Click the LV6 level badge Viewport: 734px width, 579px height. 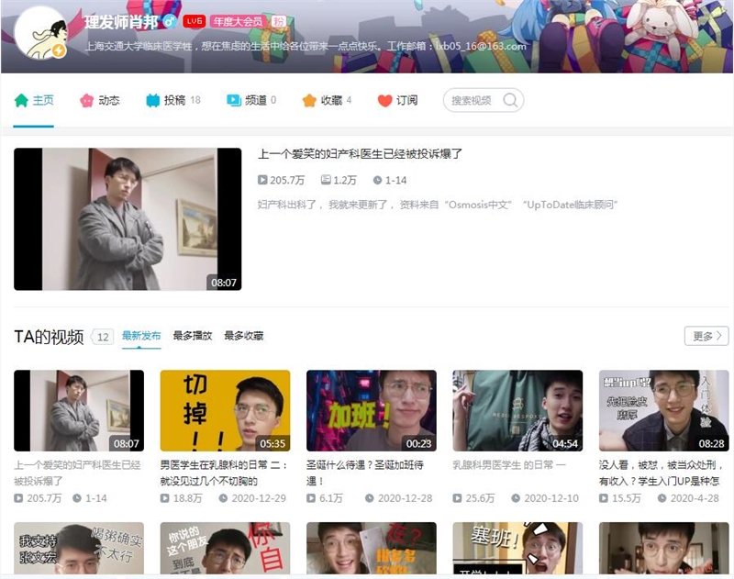tap(193, 20)
